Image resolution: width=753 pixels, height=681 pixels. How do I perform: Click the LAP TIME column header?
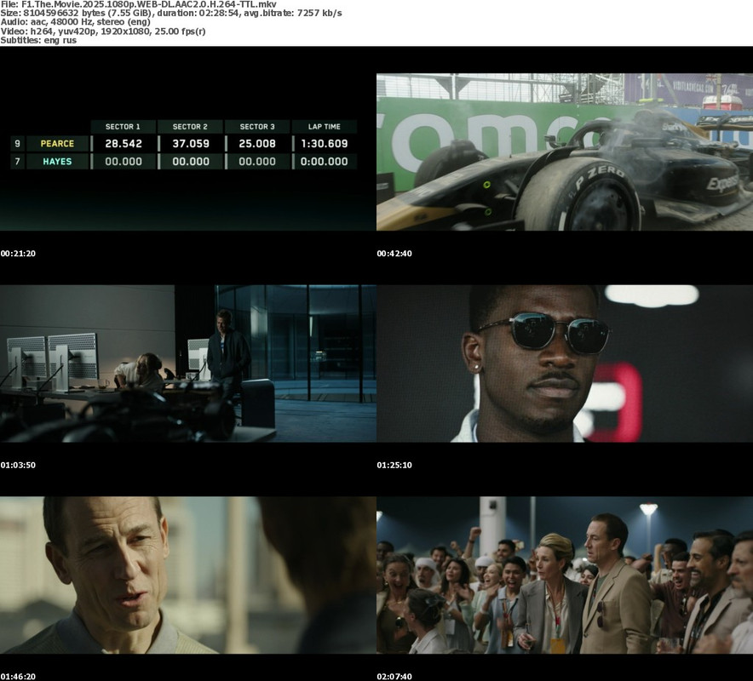click(x=325, y=127)
